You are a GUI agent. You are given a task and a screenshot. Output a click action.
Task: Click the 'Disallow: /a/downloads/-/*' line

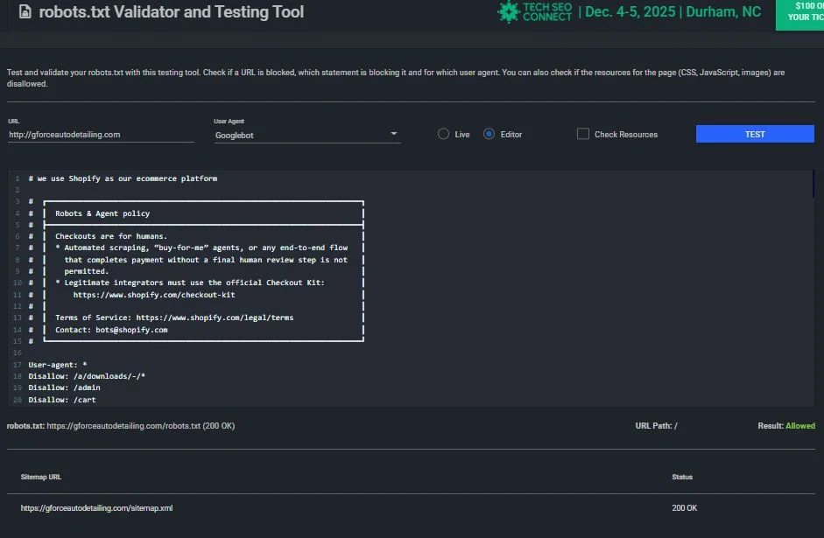point(87,376)
